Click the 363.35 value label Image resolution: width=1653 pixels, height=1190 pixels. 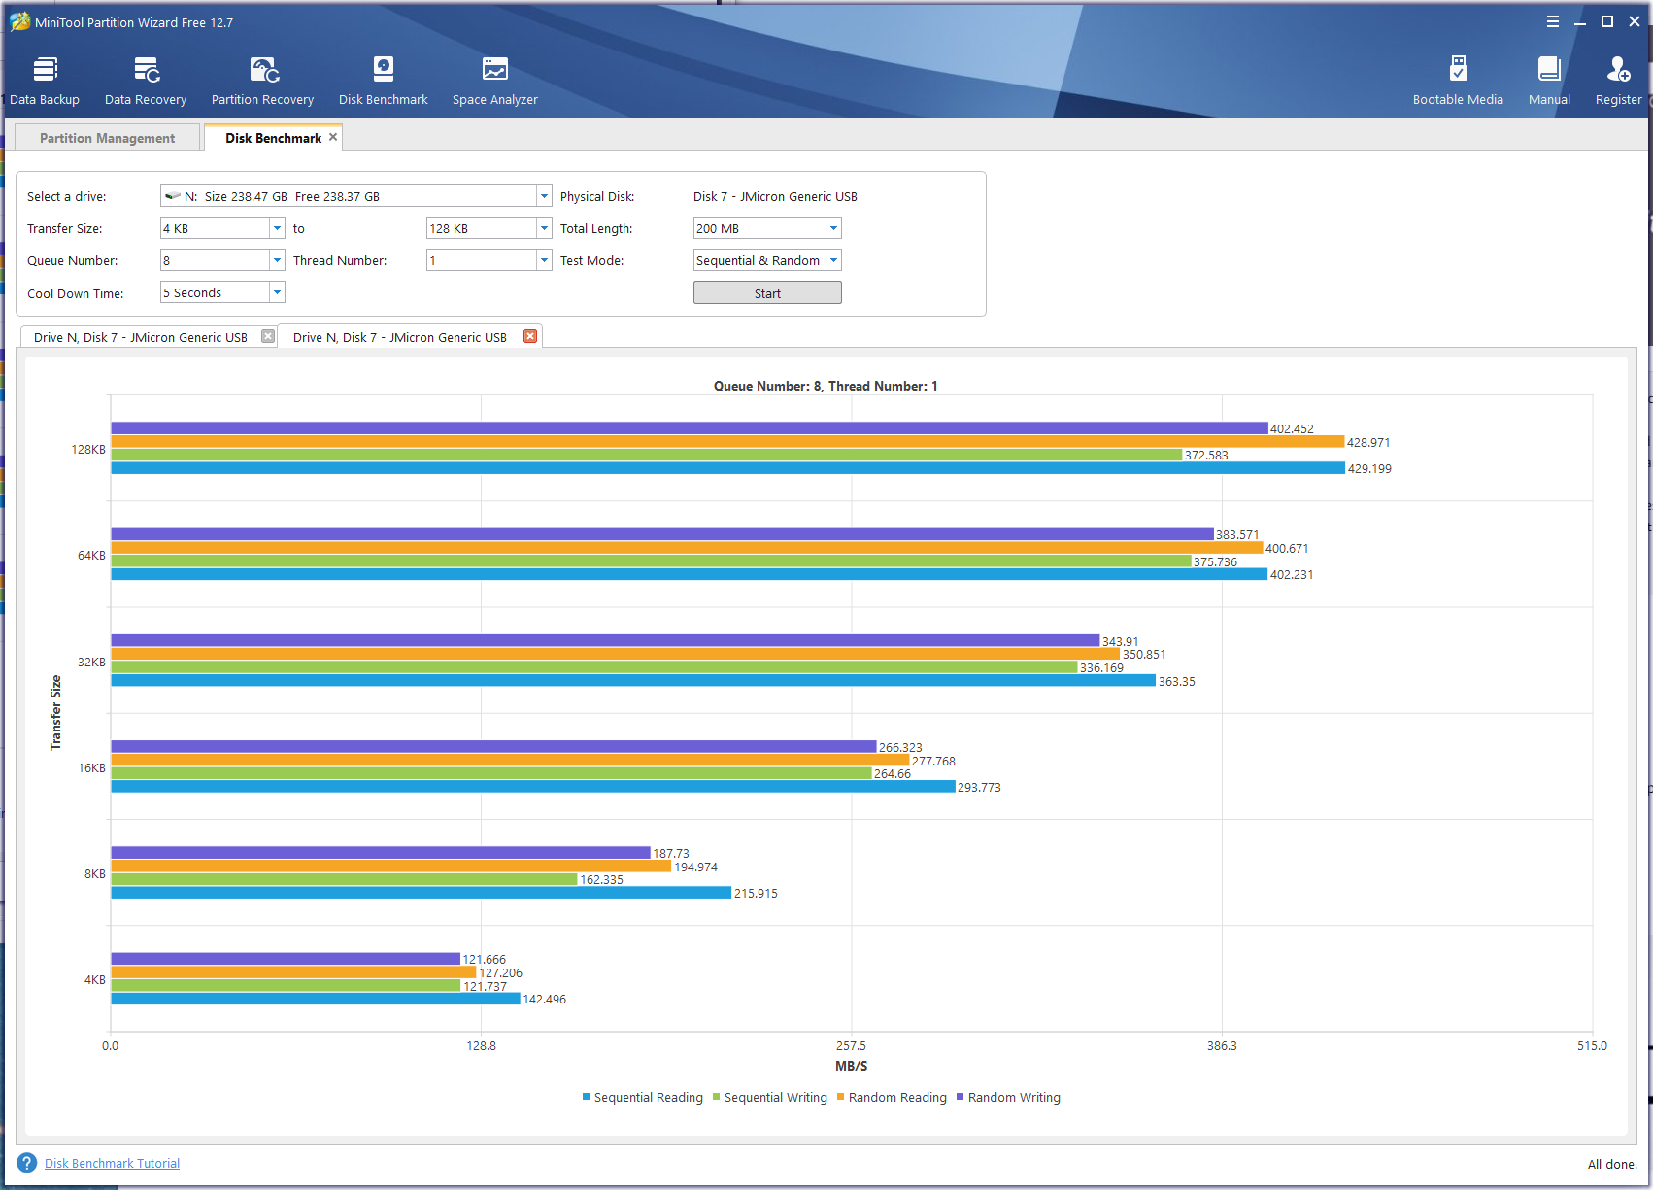1176,682
